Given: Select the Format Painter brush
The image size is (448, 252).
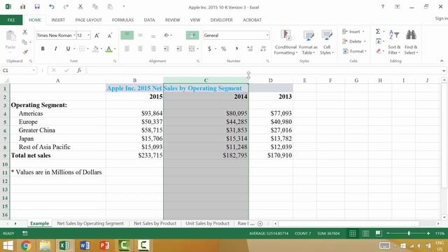Looking at the screenshot, I should click(x=25, y=52).
